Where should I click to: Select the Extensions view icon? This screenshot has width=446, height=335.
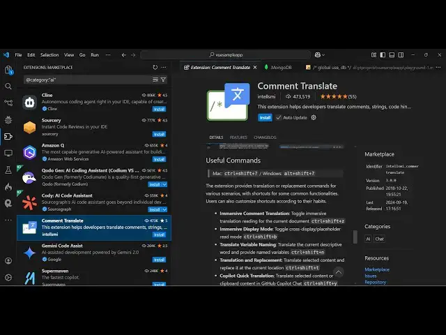pos(8,137)
